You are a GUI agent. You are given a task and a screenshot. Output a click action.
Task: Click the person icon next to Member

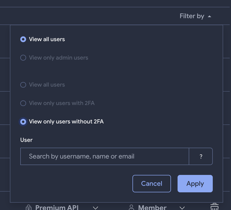pos(131,207)
